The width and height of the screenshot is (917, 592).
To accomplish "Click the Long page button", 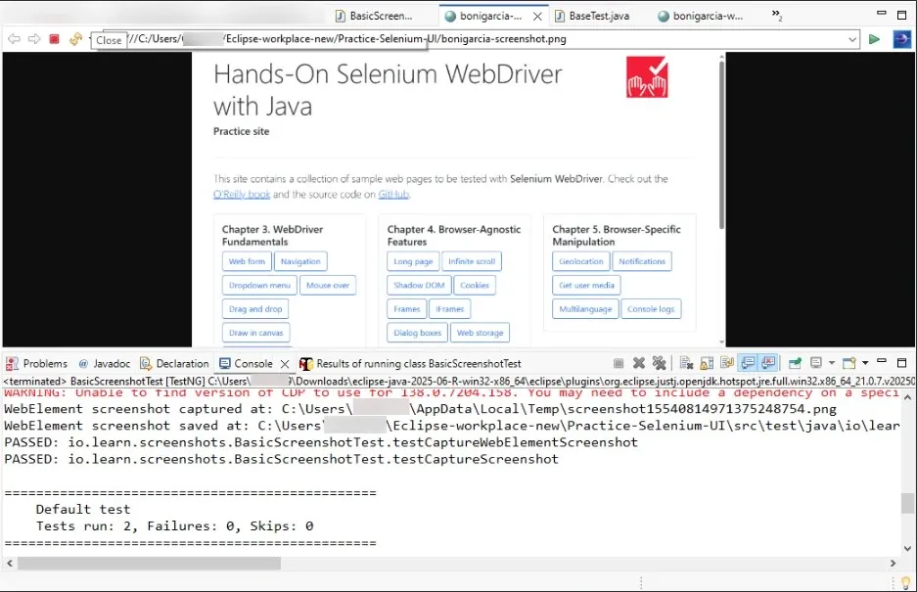I will coord(413,261).
